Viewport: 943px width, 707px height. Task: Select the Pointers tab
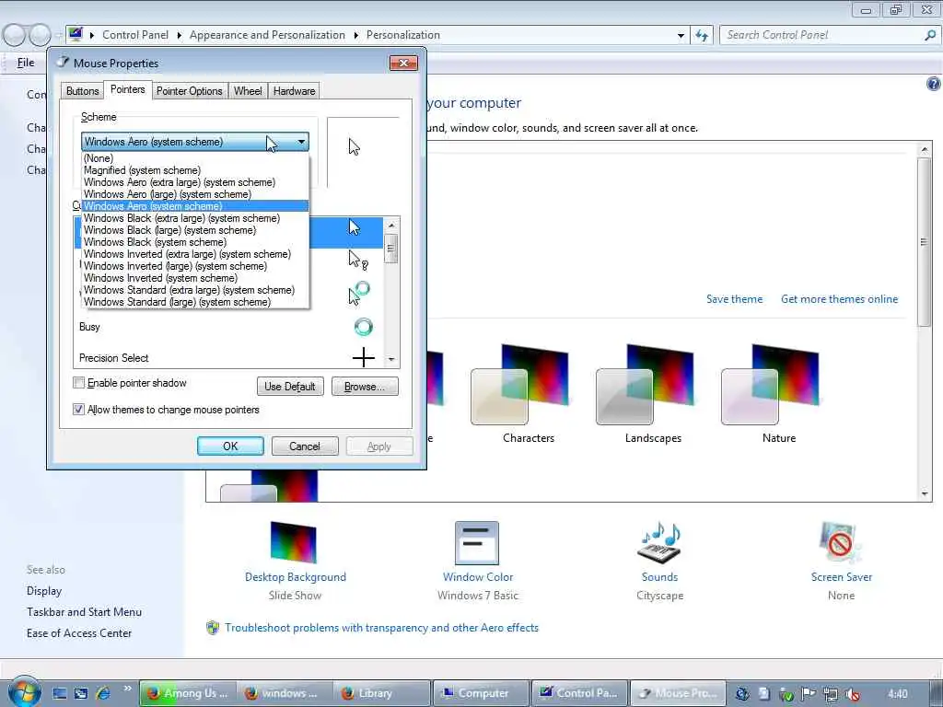(127, 89)
